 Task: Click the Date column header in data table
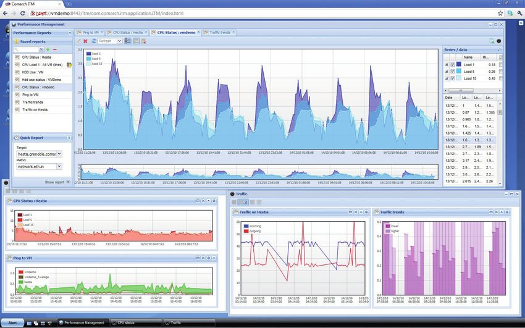tap(451, 98)
